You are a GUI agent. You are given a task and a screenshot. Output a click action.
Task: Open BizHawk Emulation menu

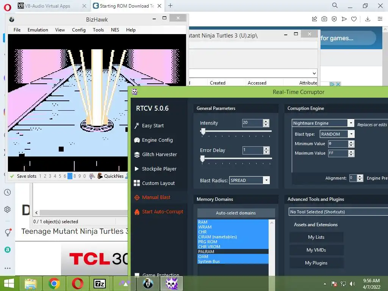38,30
